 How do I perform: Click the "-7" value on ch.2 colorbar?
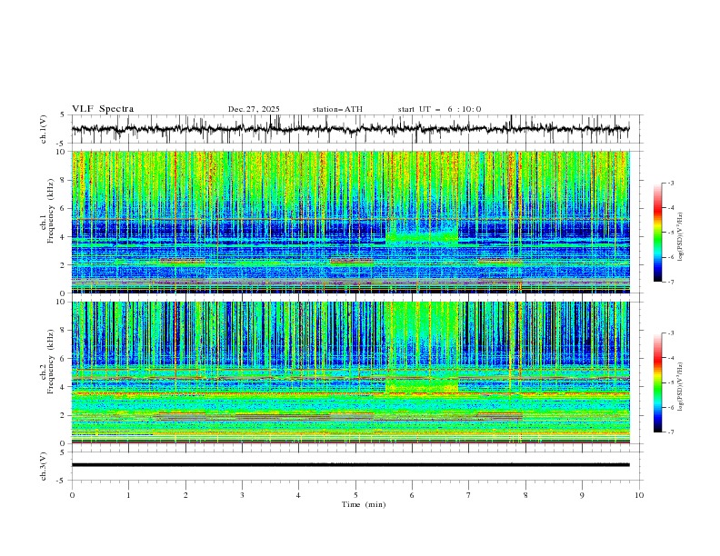(670, 432)
